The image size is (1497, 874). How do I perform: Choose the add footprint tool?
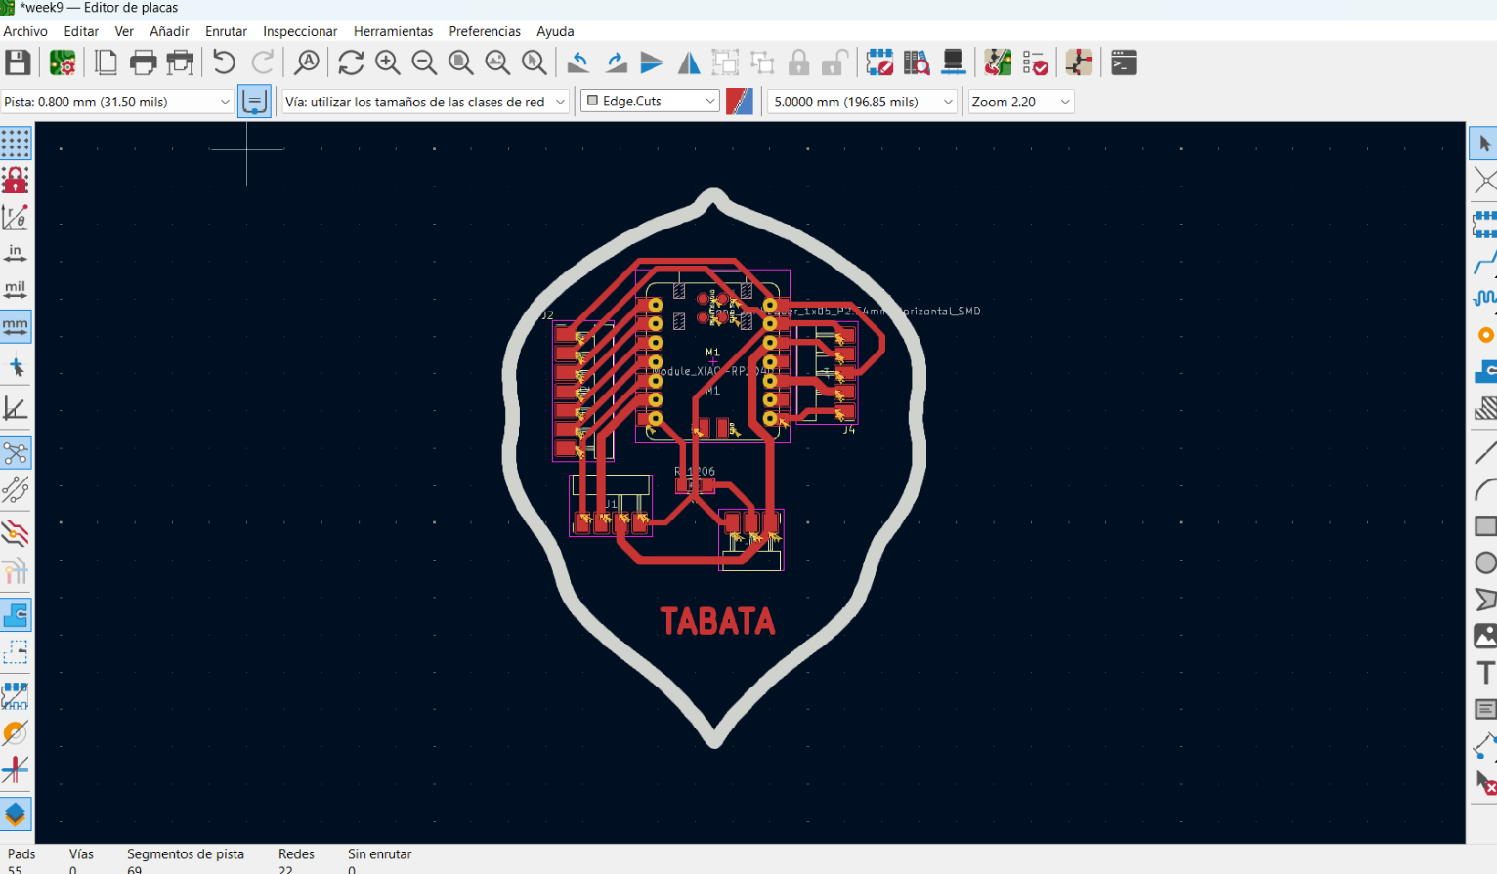(x=1484, y=224)
